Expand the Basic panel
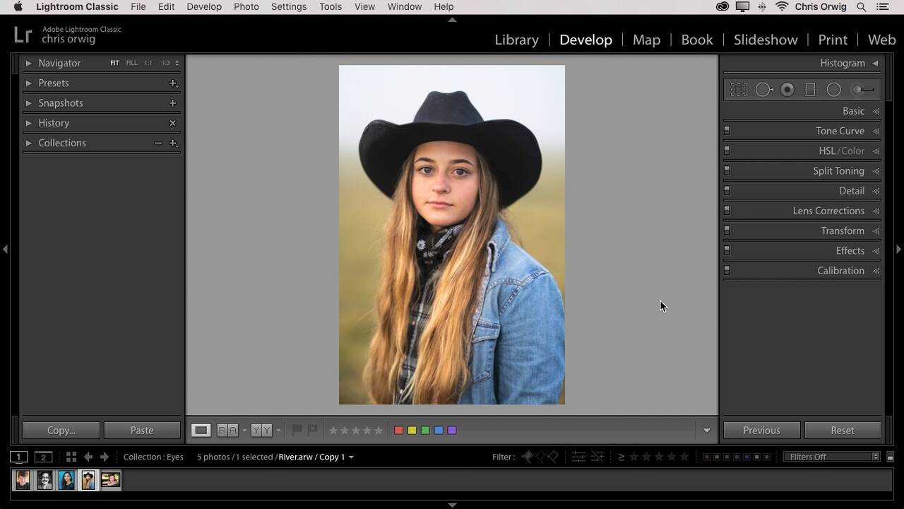Image resolution: width=904 pixels, height=509 pixels. pyautogui.click(x=876, y=111)
